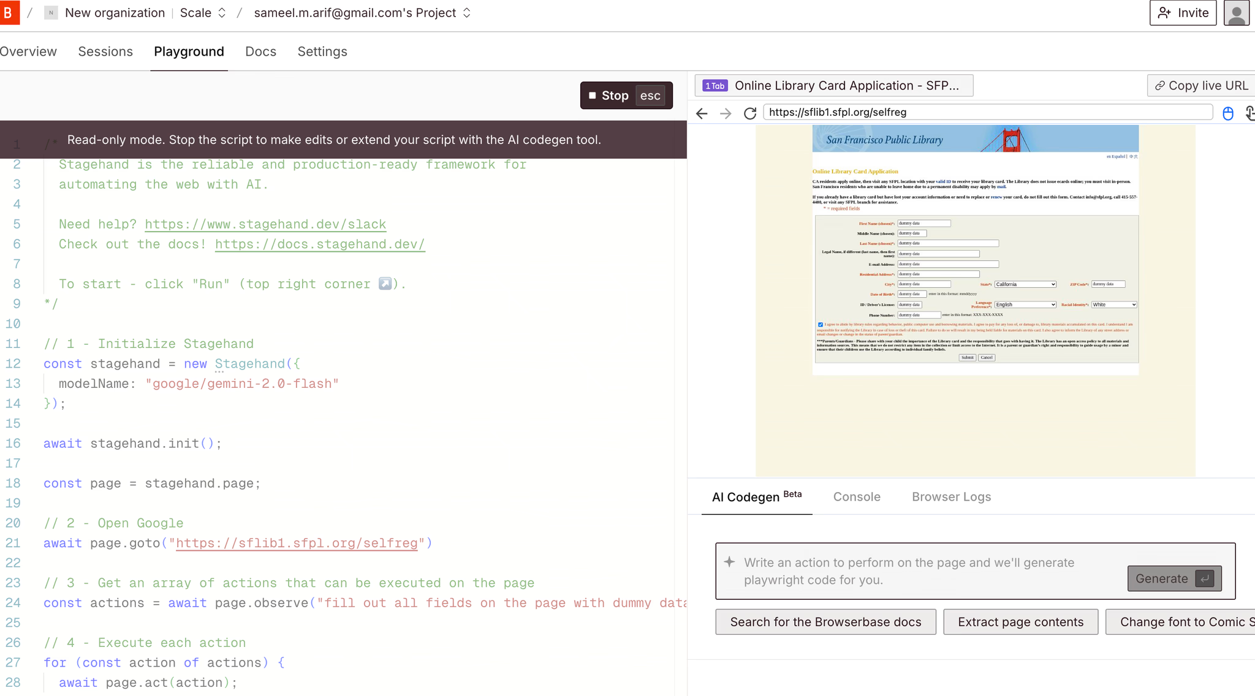
Task: Select the Playground tab
Action: pyautogui.click(x=189, y=51)
